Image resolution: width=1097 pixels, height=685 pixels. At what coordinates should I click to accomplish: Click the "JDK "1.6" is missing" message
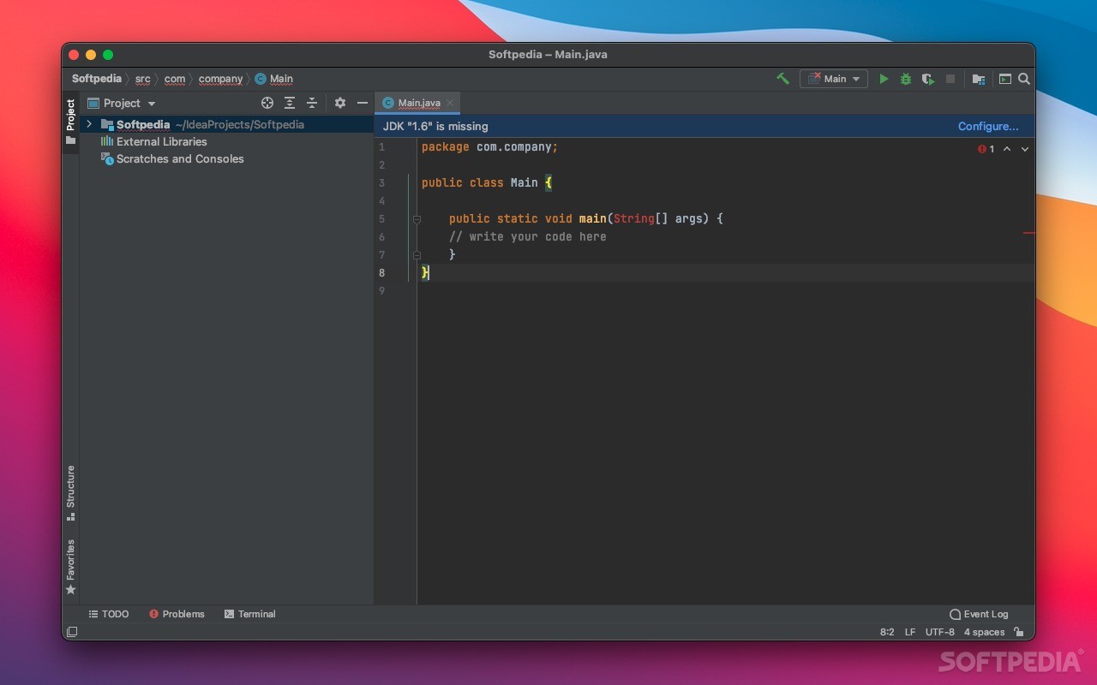[x=435, y=126]
